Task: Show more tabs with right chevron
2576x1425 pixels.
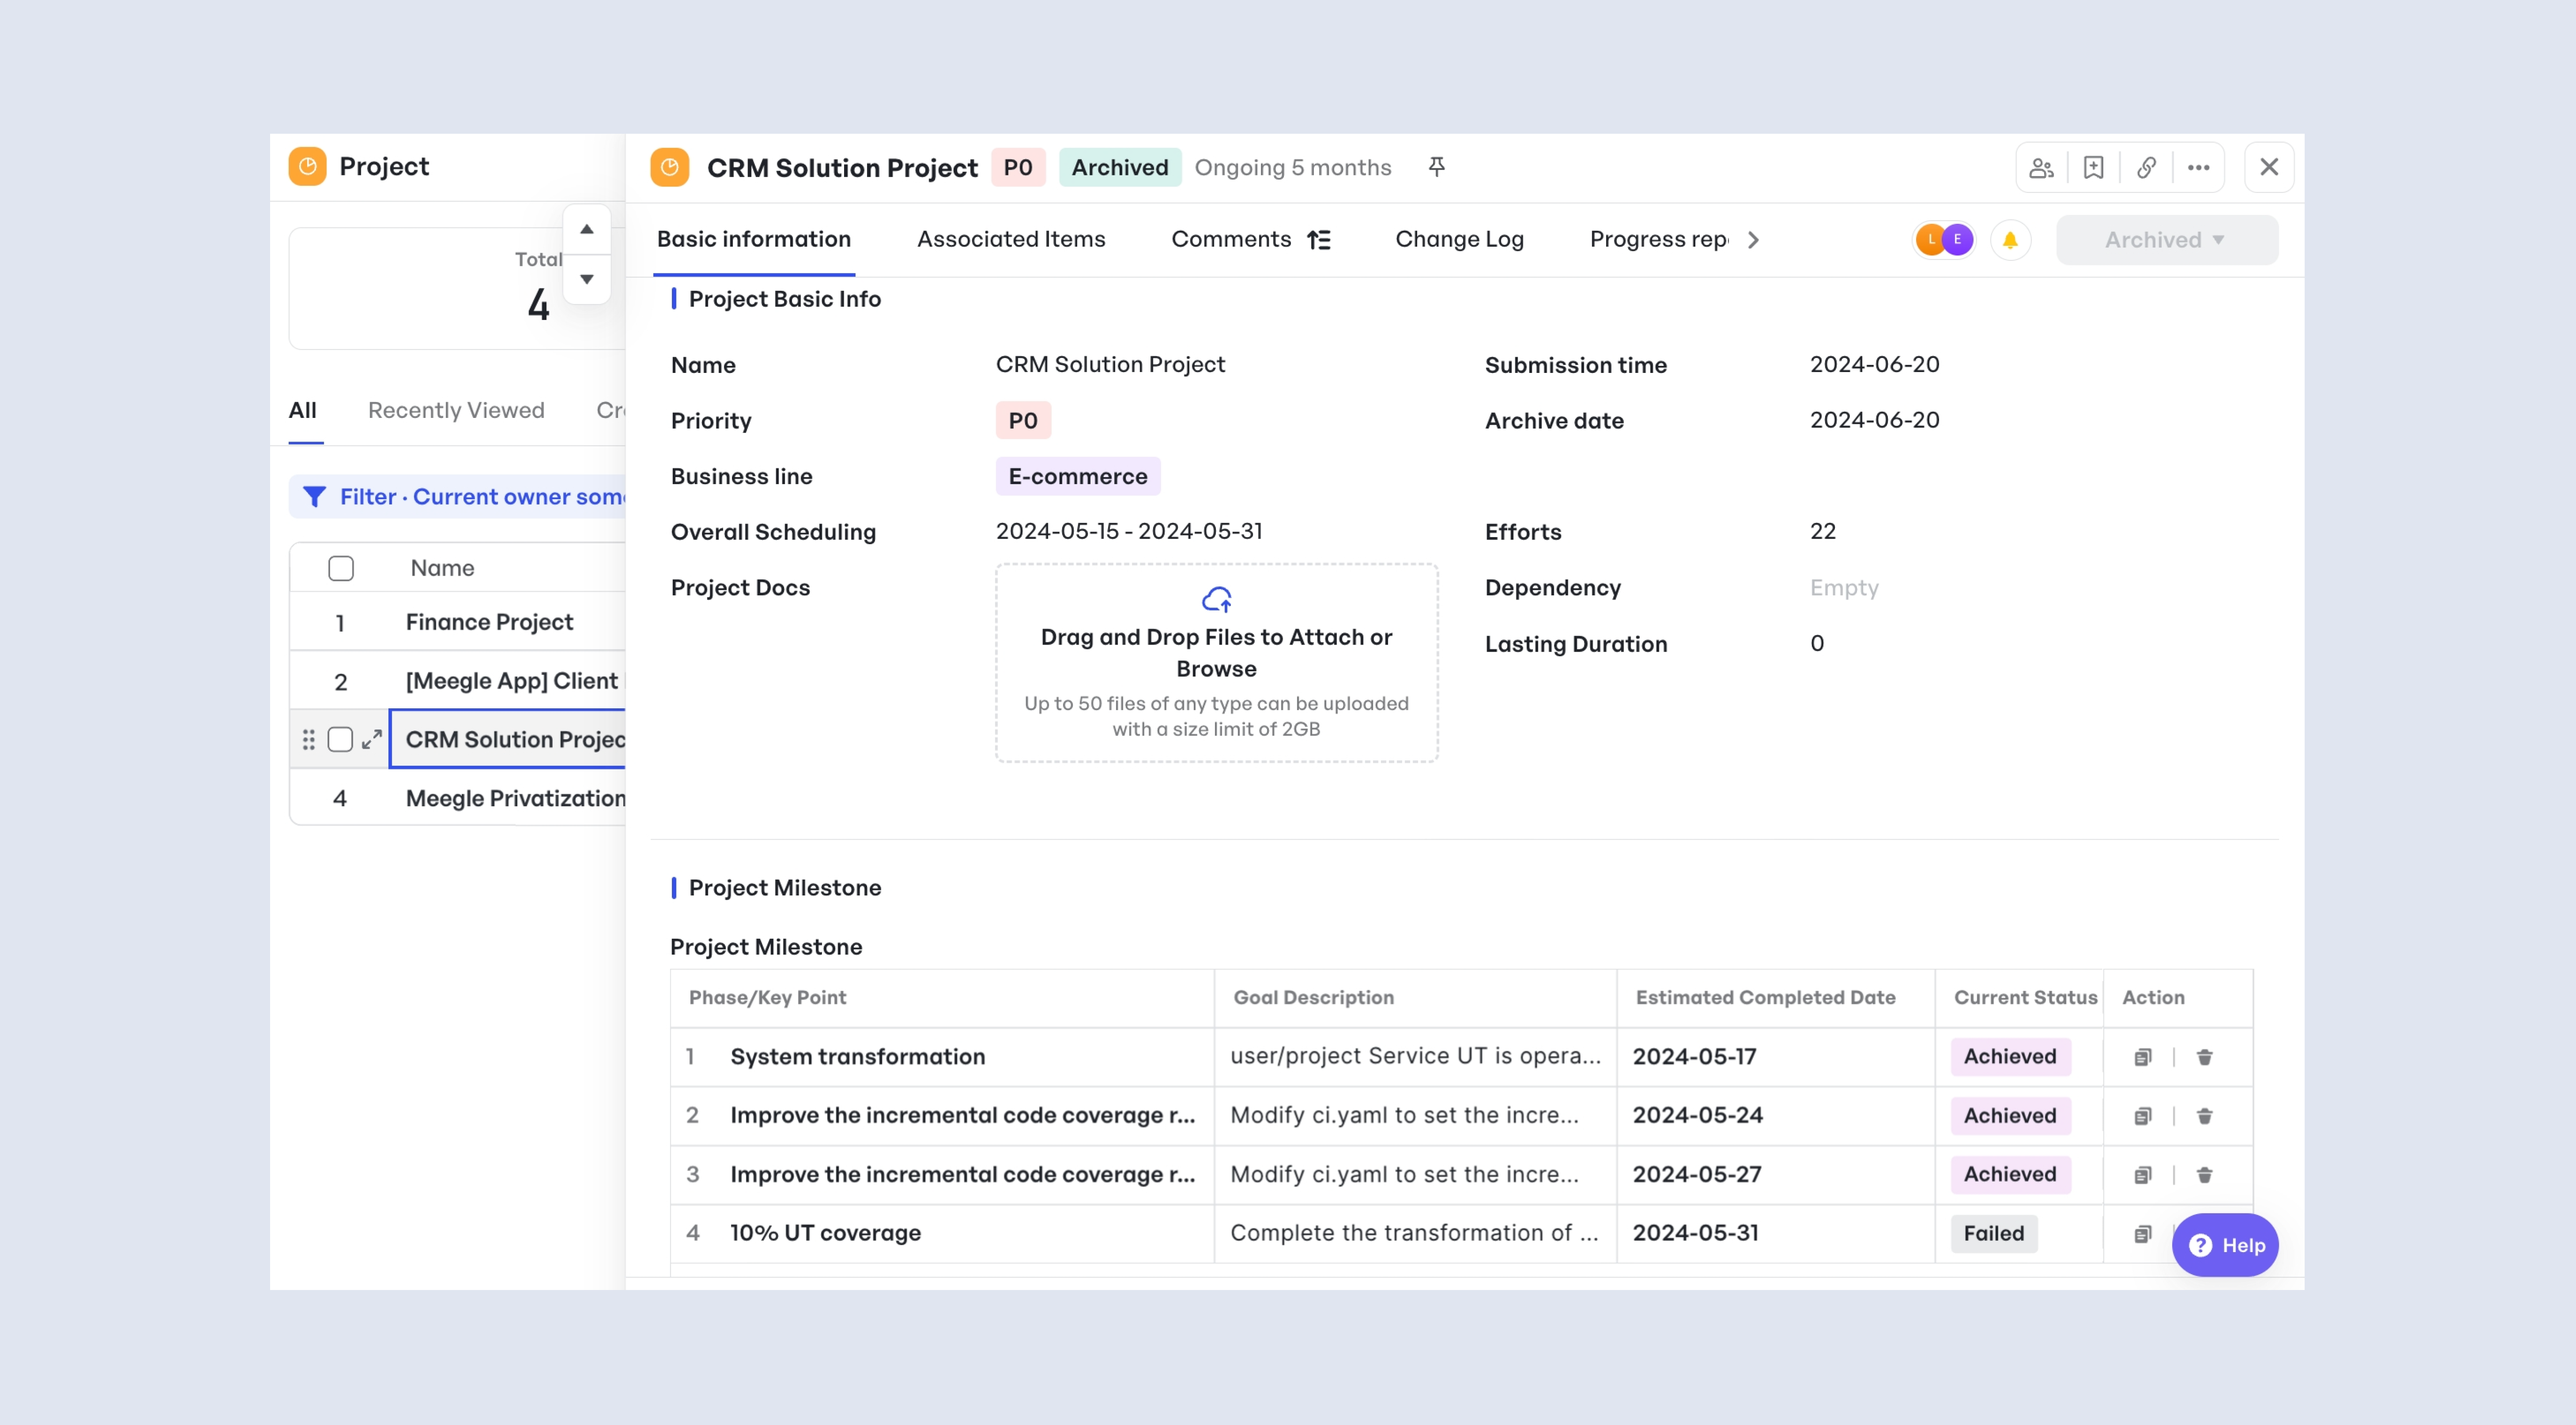Action: [x=1753, y=240]
